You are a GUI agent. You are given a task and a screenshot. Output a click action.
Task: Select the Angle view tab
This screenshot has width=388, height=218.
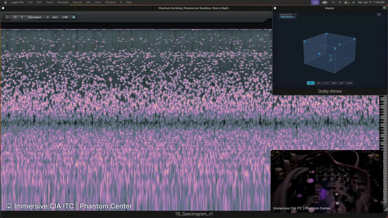(x=311, y=83)
